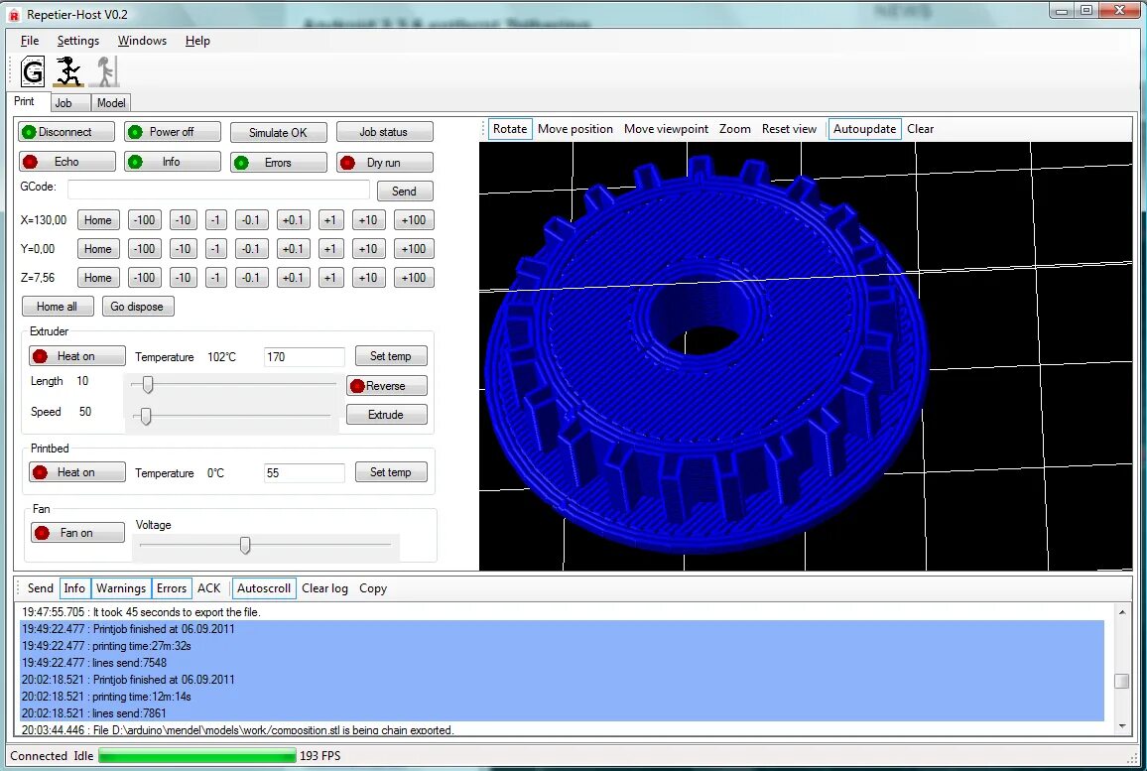Click the GCode input field
The image size is (1147, 771).
(218, 190)
